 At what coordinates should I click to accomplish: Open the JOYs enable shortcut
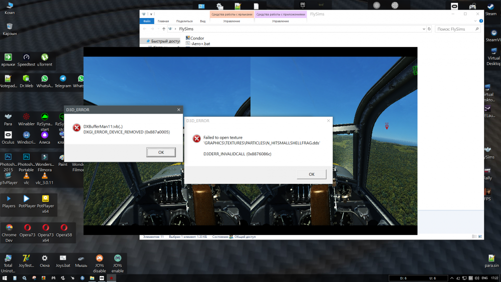[118, 263]
